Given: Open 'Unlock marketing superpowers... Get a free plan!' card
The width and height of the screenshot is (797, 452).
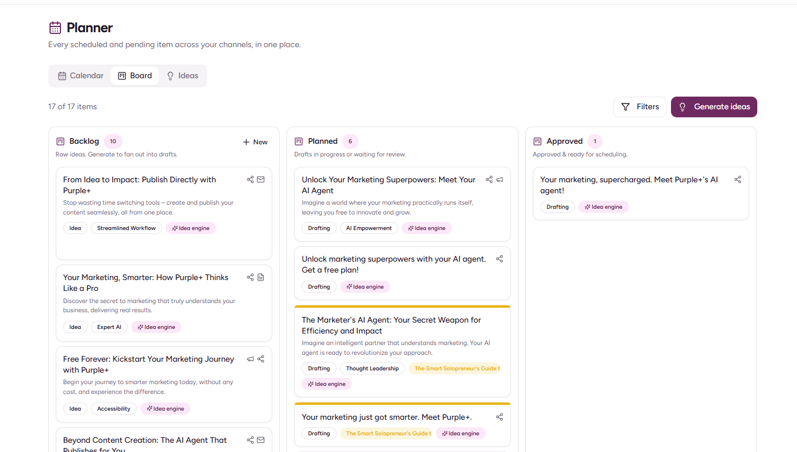Looking at the screenshot, I should tap(394, 265).
